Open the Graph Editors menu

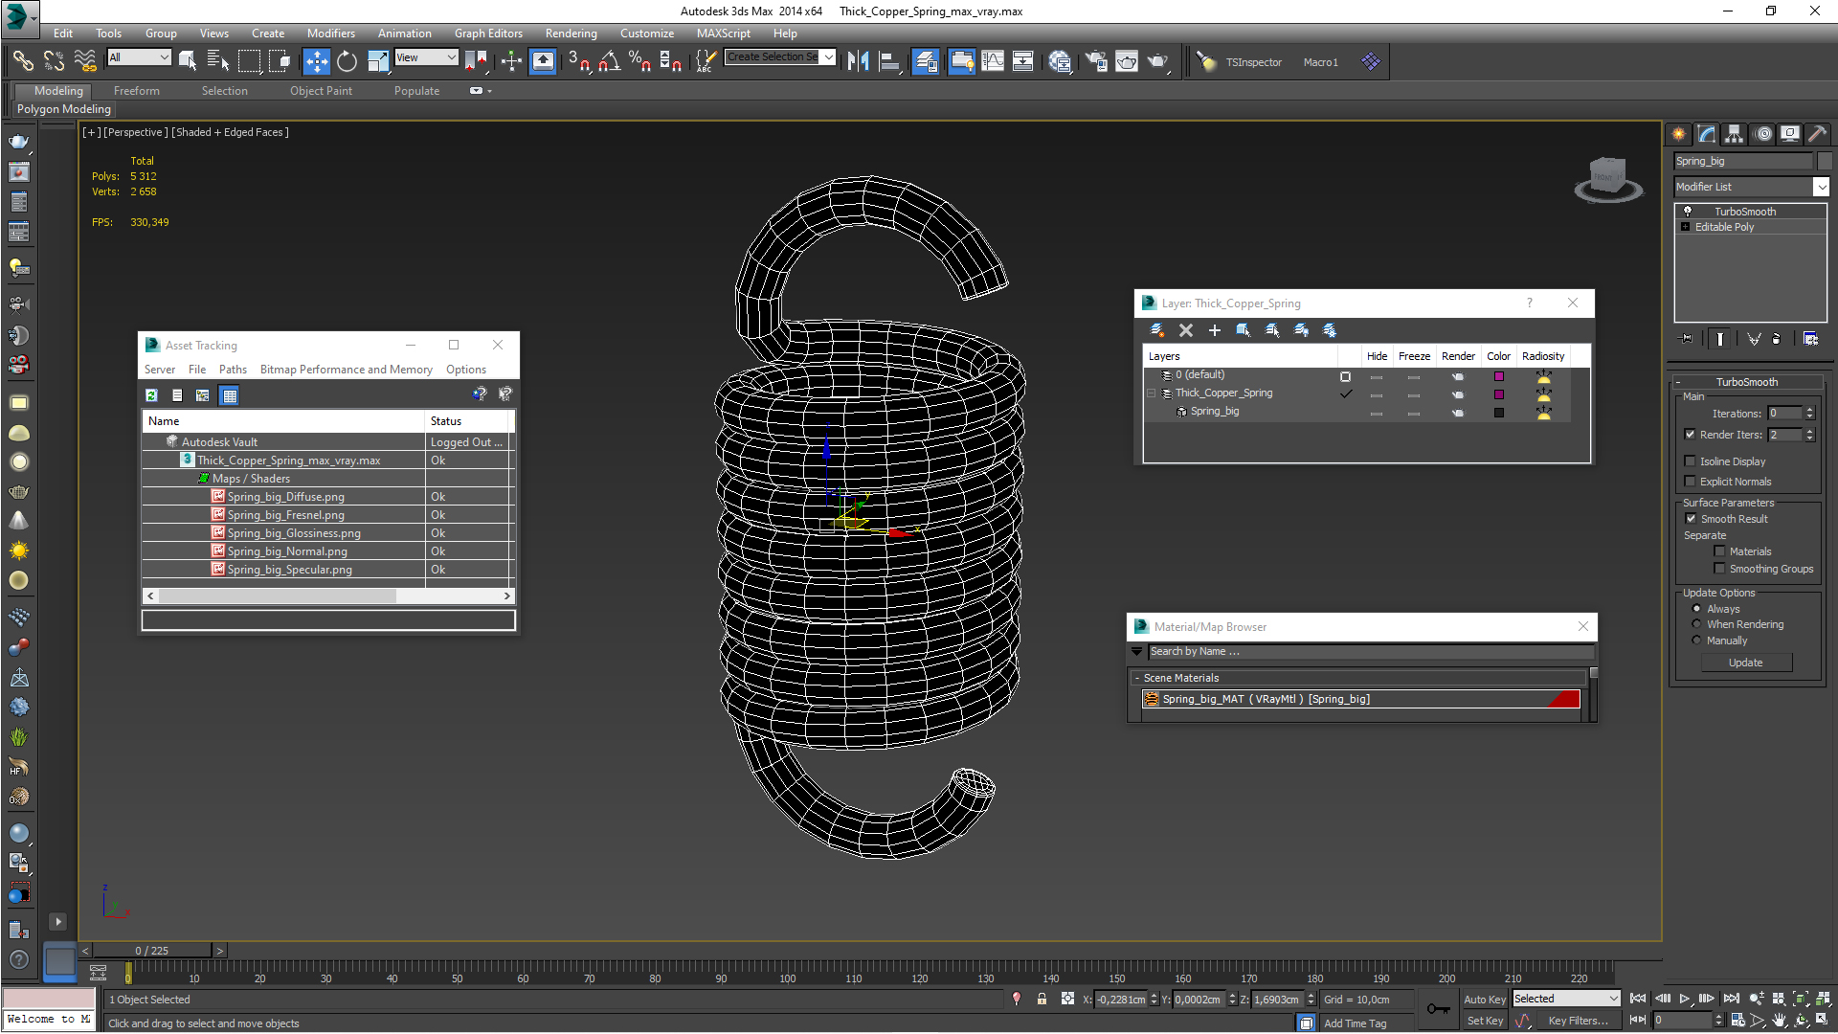488,33
